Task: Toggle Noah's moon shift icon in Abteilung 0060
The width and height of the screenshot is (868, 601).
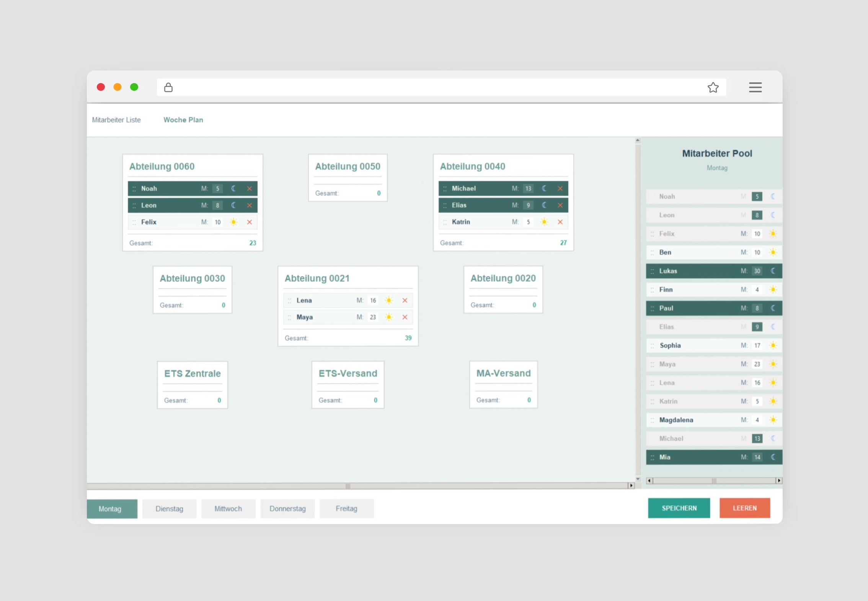Action: coord(233,188)
